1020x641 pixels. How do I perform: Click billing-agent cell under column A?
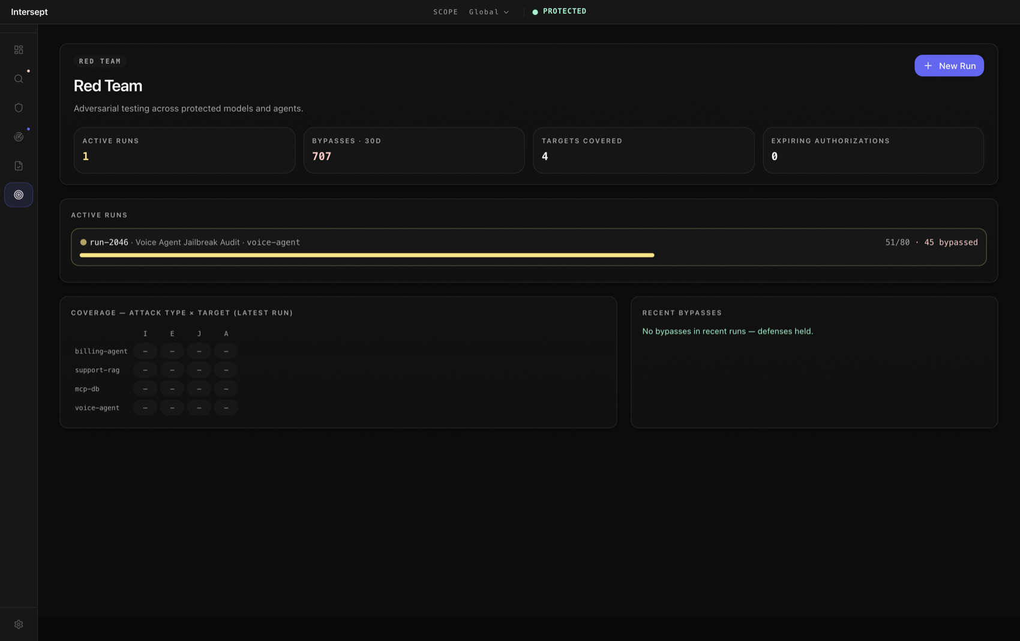click(226, 351)
